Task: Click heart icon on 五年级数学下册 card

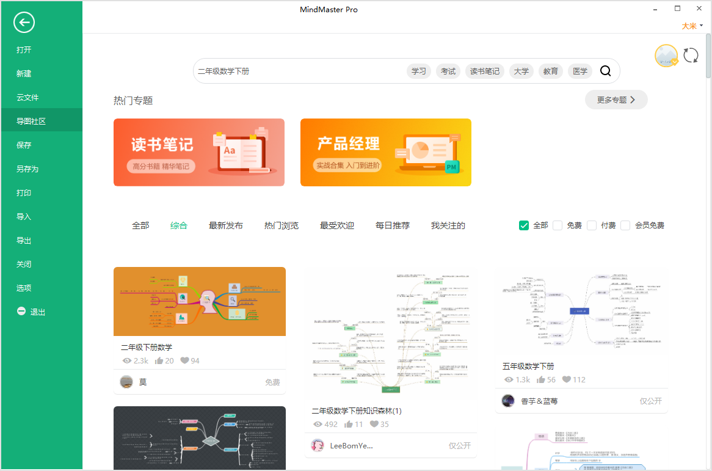Action: point(566,379)
